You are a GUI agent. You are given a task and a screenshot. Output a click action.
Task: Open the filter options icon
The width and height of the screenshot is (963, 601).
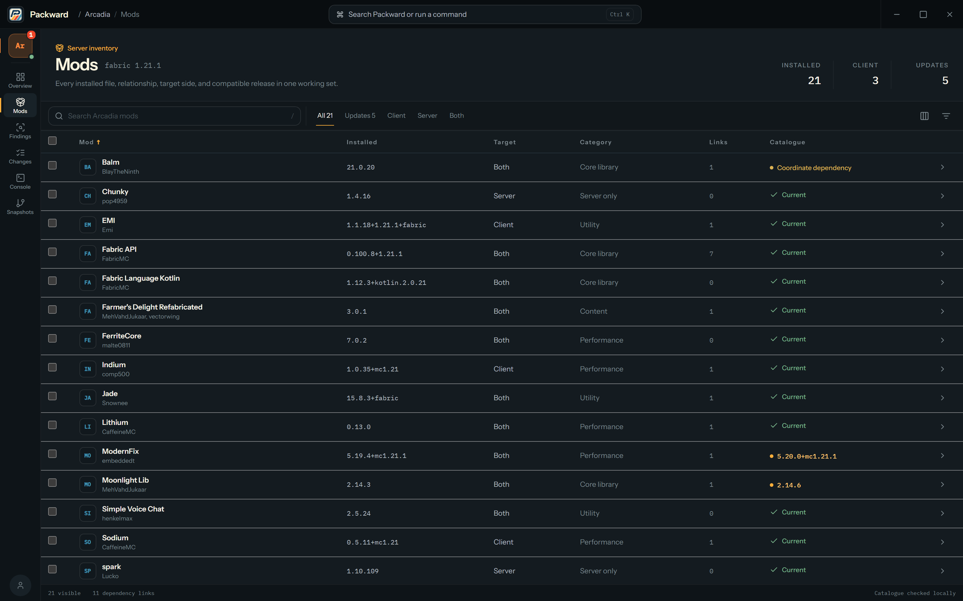point(946,116)
